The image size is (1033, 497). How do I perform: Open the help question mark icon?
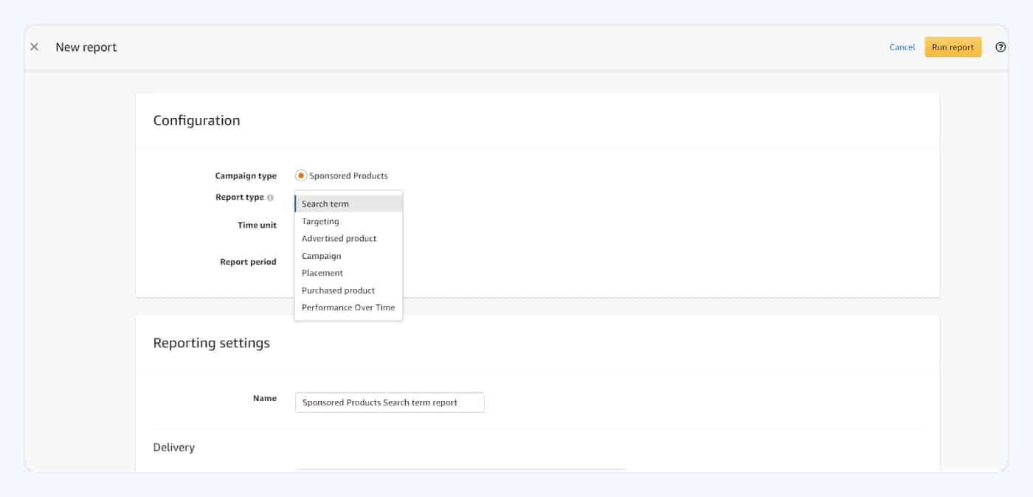tap(1001, 47)
